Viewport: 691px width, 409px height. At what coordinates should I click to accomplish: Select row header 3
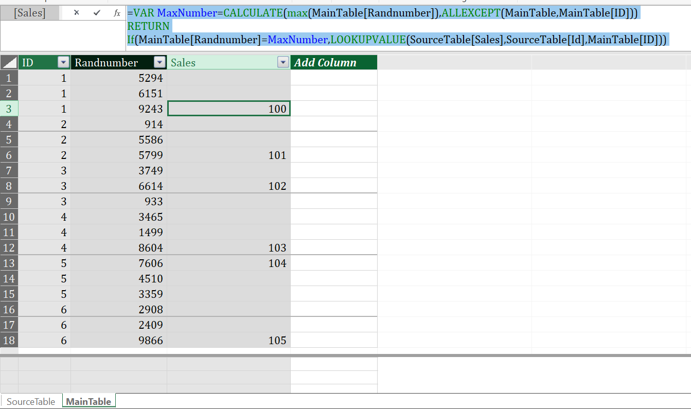click(x=9, y=109)
